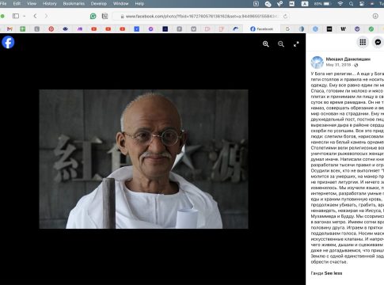The image size is (384, 285).
Task: Open the Wi-Fi menu
Action: tap(340, 4)
